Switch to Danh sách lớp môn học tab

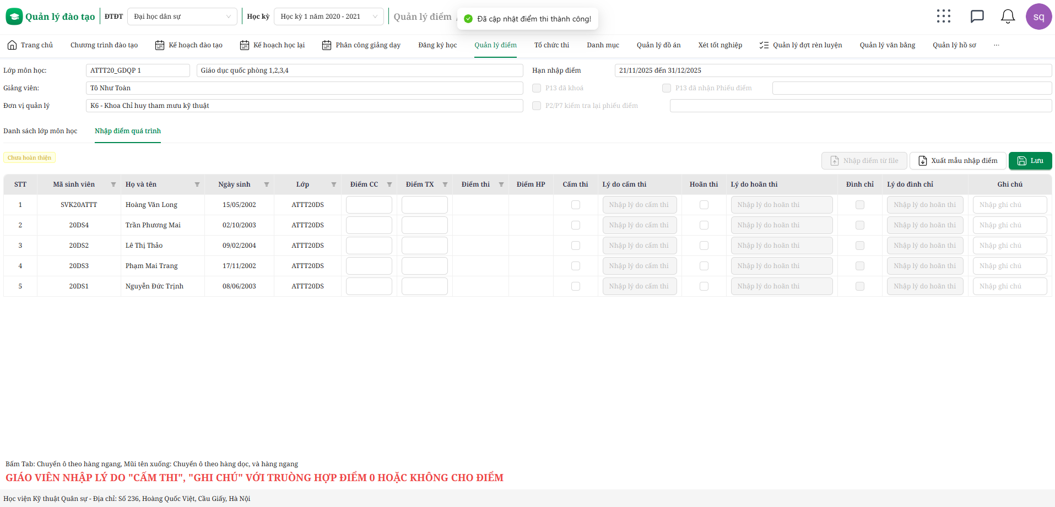(40, 131)
